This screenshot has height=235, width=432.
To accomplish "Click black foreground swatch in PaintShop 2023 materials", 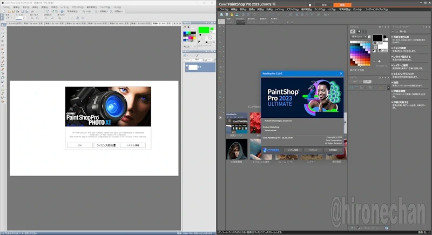I will 377,38.
